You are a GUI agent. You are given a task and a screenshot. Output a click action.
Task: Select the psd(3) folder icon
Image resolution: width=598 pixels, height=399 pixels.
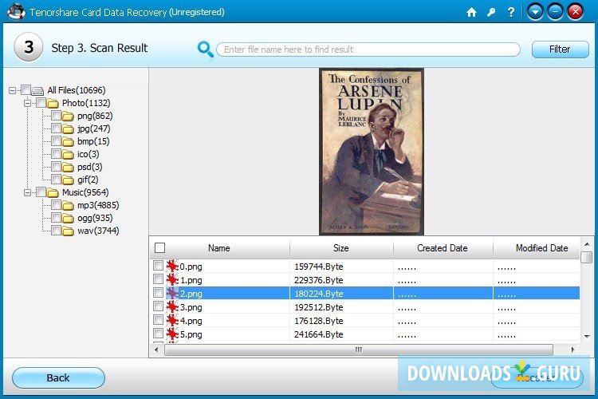pos(68,168)
